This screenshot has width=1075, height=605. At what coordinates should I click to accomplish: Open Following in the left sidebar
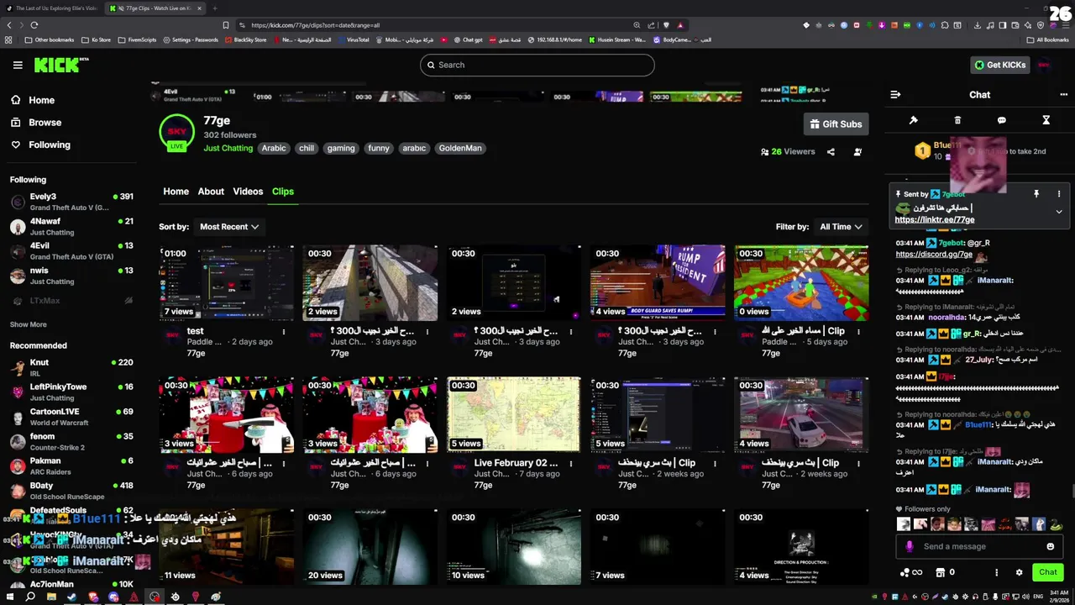(39, 145)
